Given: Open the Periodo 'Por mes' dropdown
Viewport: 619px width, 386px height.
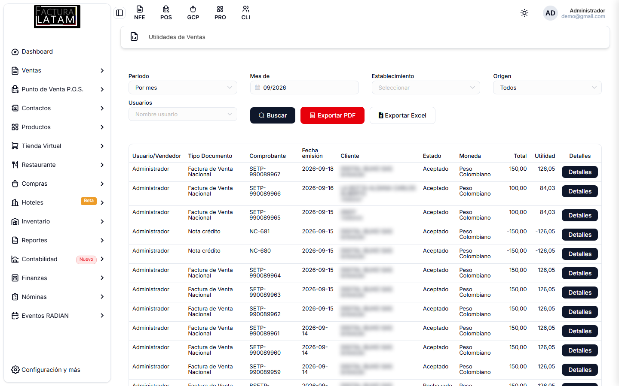Looking at the screenshot, I should [x=183, y=87].
